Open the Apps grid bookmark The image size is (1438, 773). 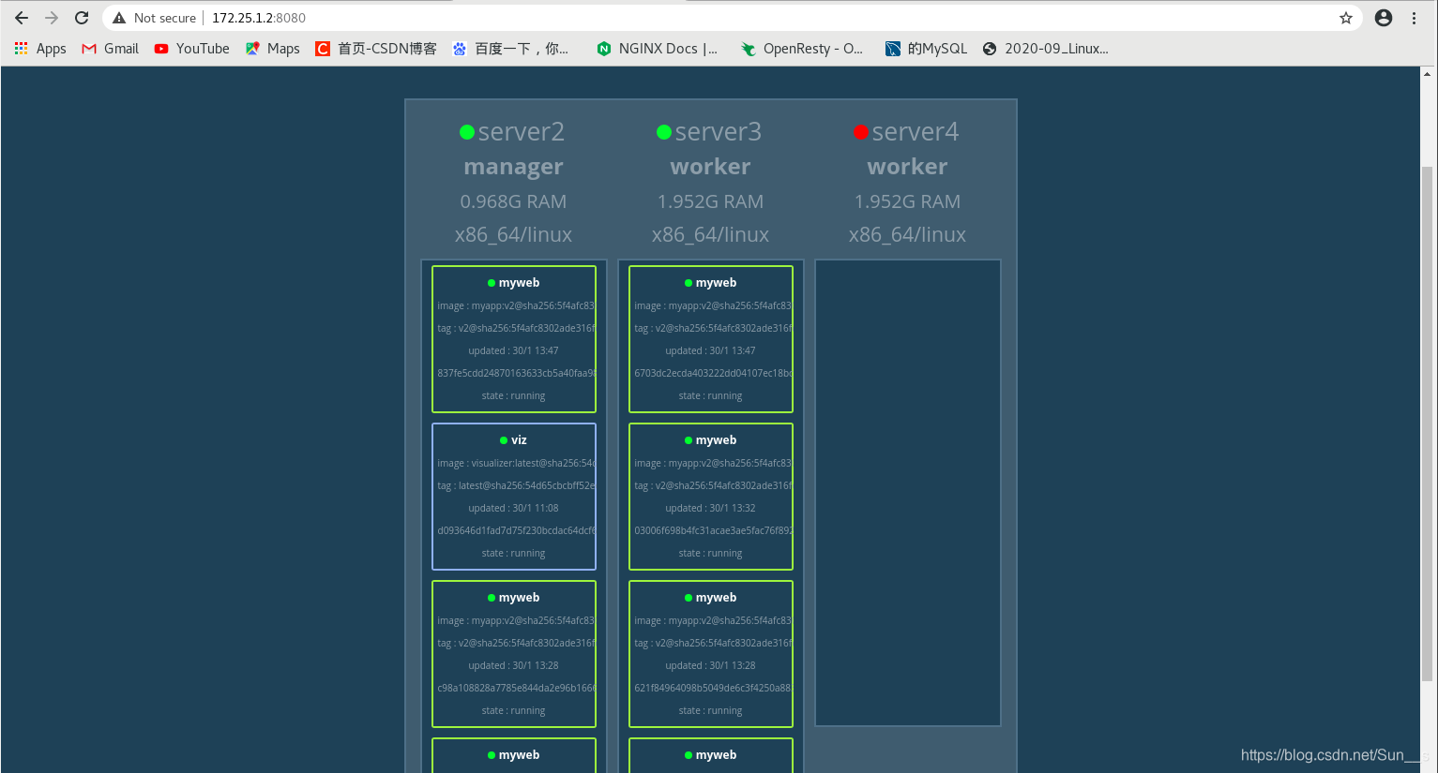[x=40, y=49]
